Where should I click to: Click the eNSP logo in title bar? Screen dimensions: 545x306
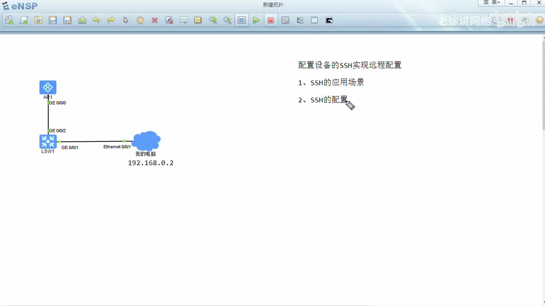tap(20, 6)
